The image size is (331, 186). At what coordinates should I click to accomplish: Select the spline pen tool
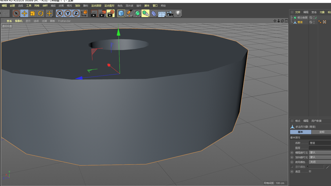[x=129, y=13]
